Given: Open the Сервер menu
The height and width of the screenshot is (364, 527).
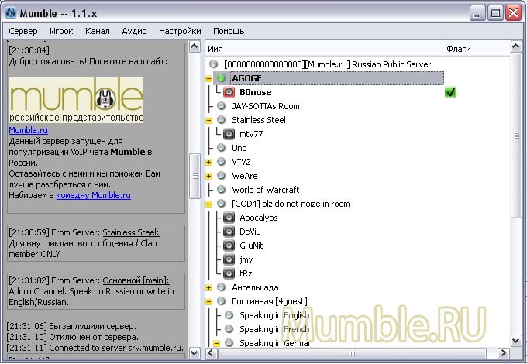Looking at the screenshot, I should coord(23,31).
